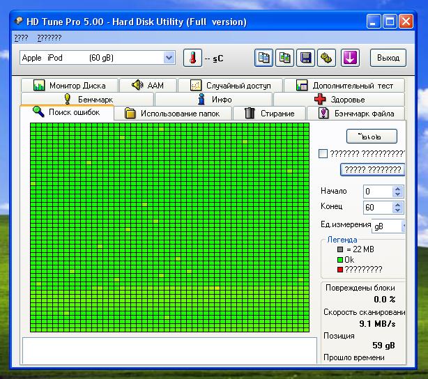
Task: Click the start scan button at top right
Action: (x=372, y=137)
